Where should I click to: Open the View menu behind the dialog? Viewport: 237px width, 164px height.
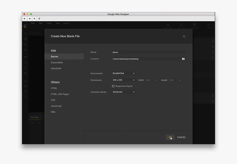click(x=49, y=23)
